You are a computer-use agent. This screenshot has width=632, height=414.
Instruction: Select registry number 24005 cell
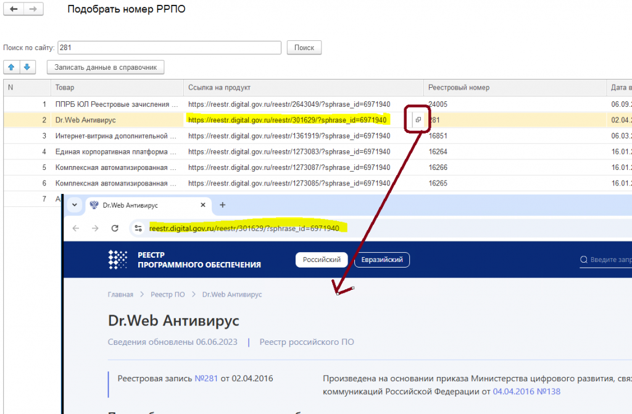[x=515, y=104]
